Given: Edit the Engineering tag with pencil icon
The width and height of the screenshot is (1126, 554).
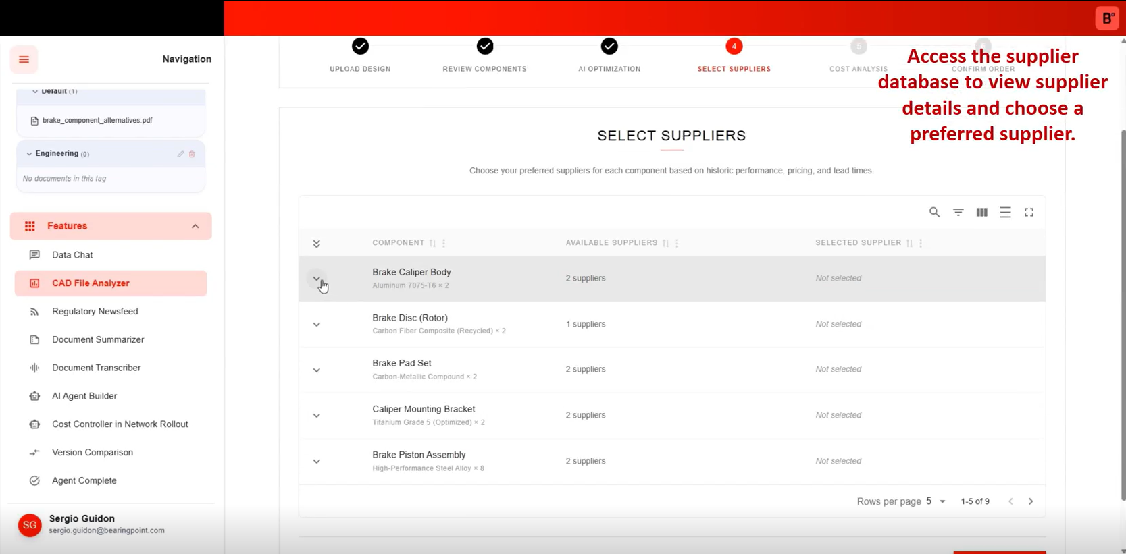Looking at the screenshot, I should point(180,154).
